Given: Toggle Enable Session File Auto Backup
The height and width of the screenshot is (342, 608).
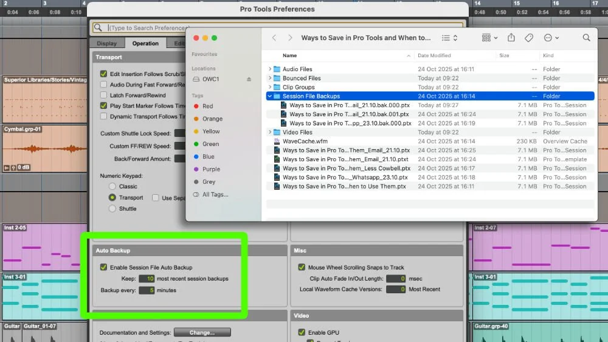Looking at the screenshot, I should click(103, 267).
